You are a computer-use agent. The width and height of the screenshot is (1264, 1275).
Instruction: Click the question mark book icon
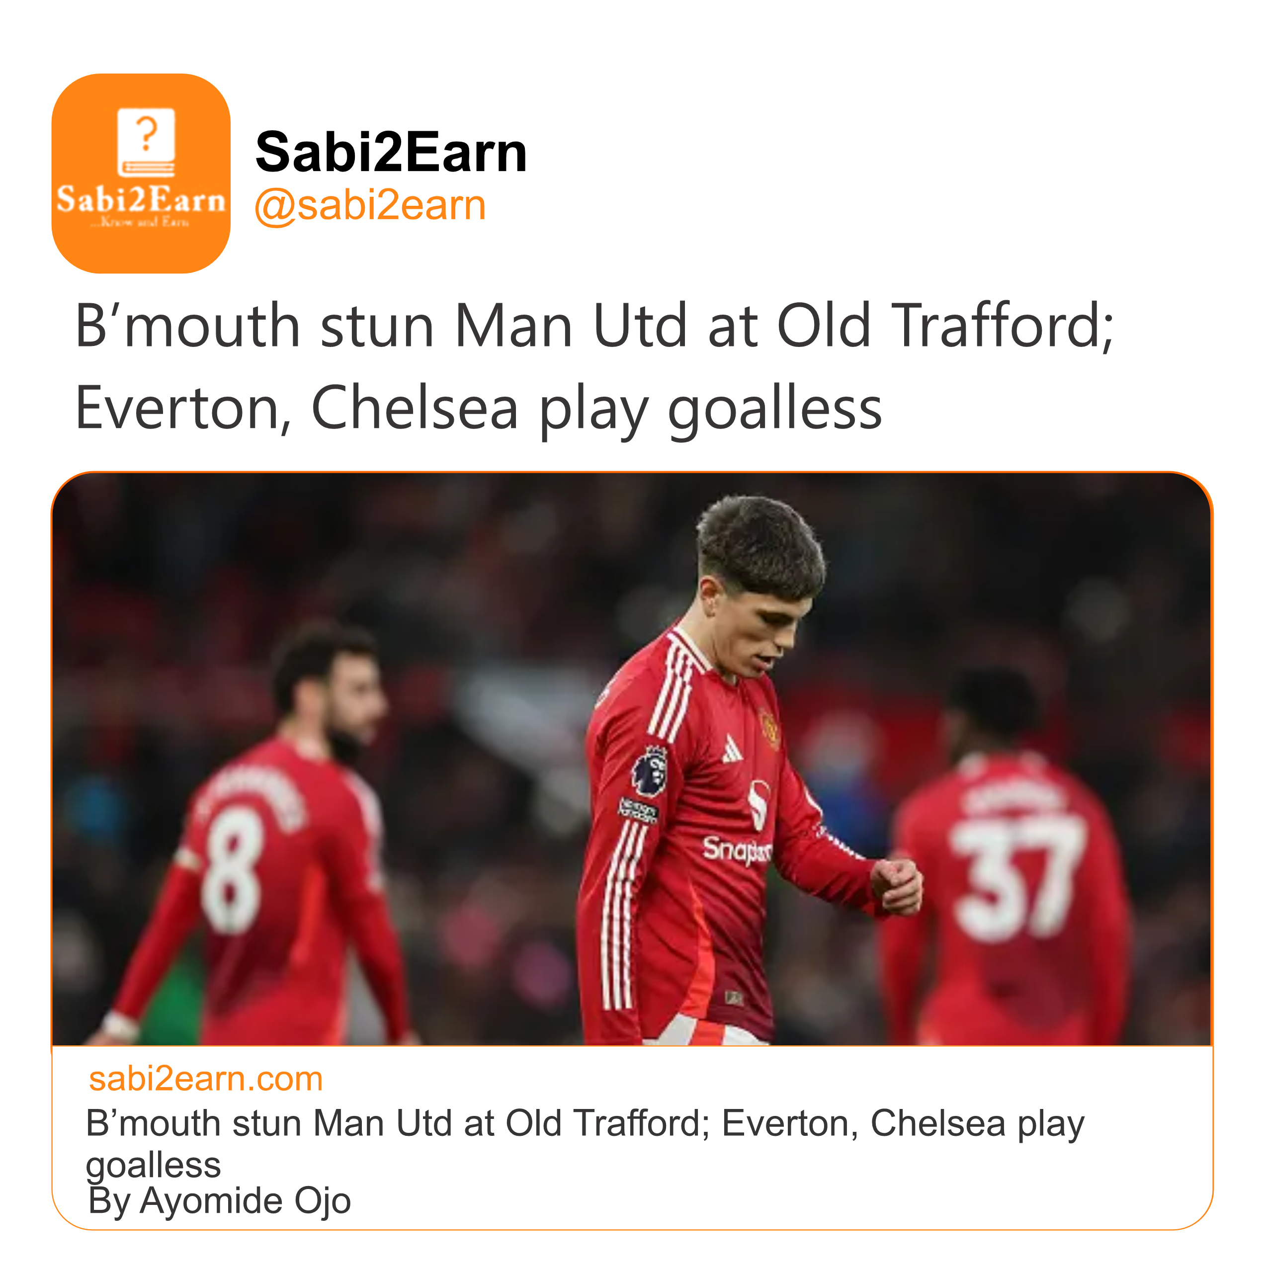[x=146, y=143]
